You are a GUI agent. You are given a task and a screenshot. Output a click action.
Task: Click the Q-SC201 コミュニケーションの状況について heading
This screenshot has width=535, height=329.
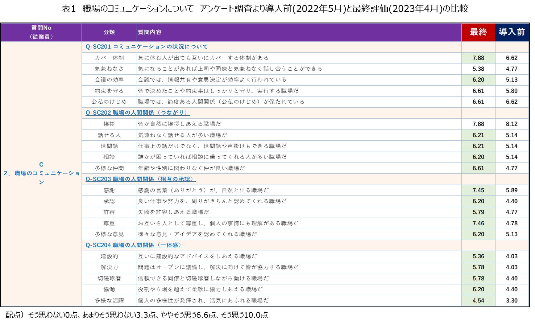146,47
